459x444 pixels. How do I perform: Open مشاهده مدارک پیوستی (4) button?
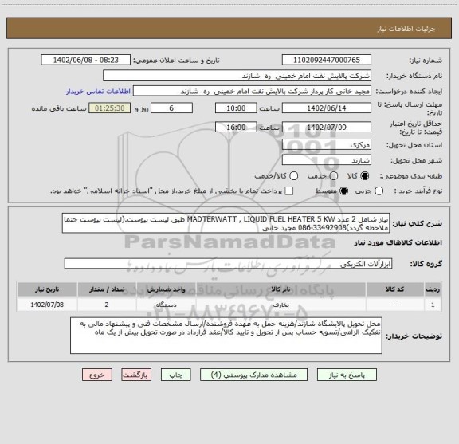coord(253,375)
